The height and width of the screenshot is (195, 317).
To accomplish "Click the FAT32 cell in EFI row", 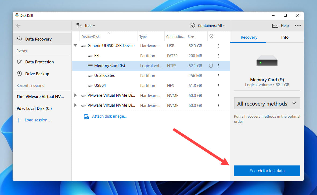I will click(x=172, y=56).
